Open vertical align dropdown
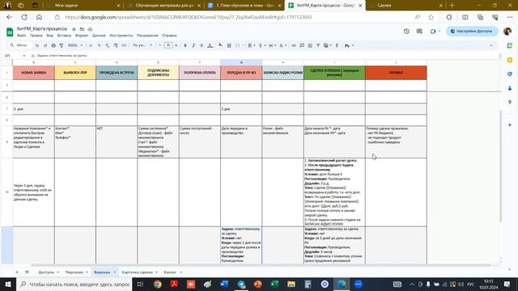The width and height of the screenshot is (518, 291). 262,45
